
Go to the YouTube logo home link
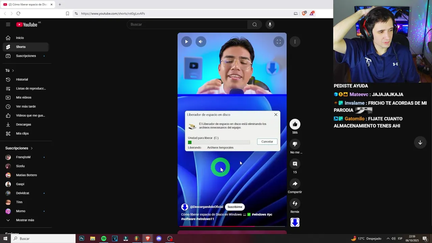(x=27, y=24)
